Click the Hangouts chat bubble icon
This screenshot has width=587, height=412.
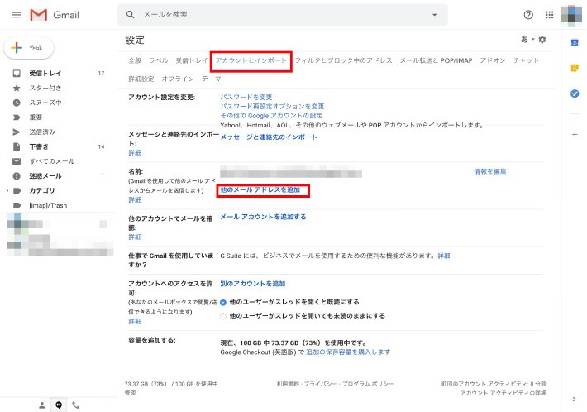click(x=59, y=405)
